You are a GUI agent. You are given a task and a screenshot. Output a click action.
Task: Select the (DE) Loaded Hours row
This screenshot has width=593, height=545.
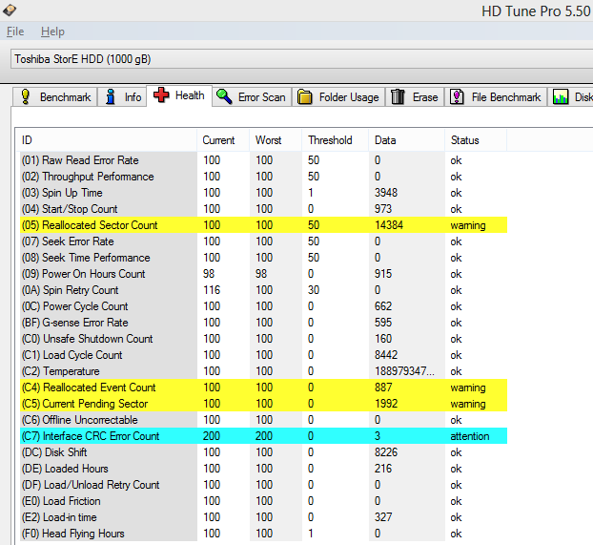[x=263, y=469]
